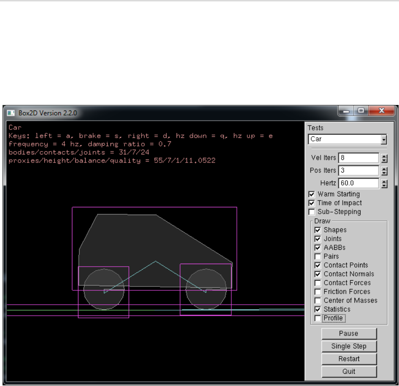Image resolution: width=399 pixels, height=386 pixels.
Task: Adjust the Pos Iters spinner arrows
Action: tap(385, 171)
